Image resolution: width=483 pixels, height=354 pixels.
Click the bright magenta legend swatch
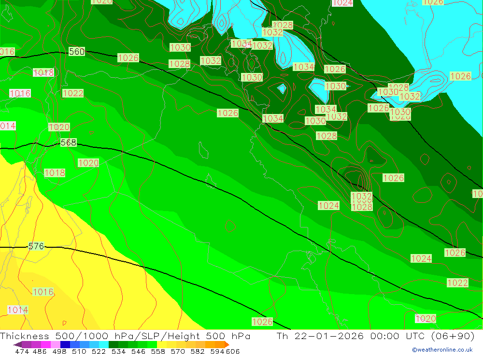click(46, 344)
